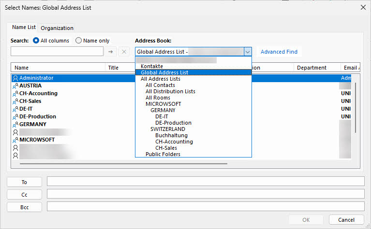Image resolution: width=371 pixels, height=229 pixels.
Task: Choose All Distribution Lists from dropdown
Action: click(170, 91)
